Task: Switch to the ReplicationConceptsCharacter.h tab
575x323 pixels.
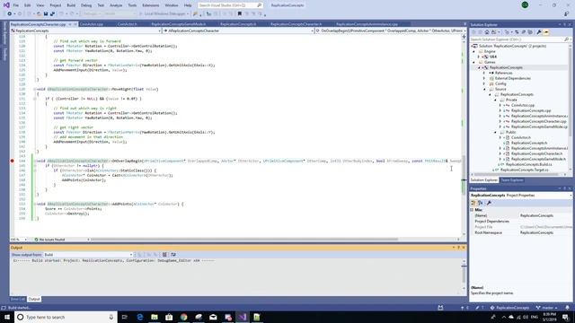Action: pyautogui.click(x=296, y=24)
